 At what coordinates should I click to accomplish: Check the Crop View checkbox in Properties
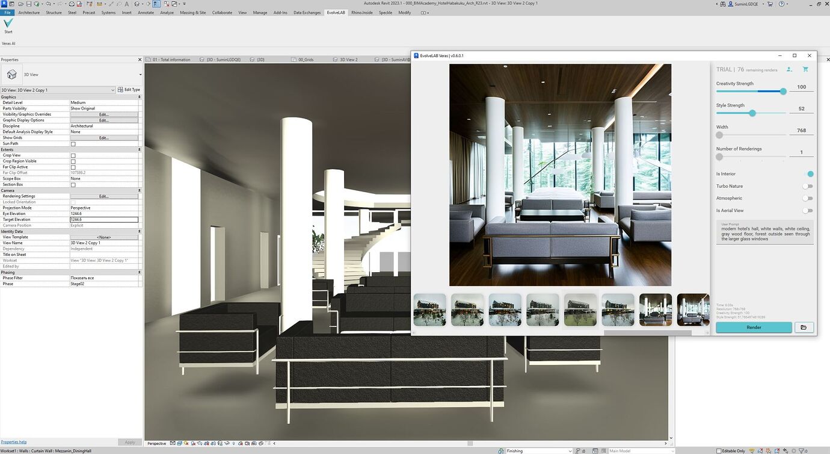[x=73, y=155]
